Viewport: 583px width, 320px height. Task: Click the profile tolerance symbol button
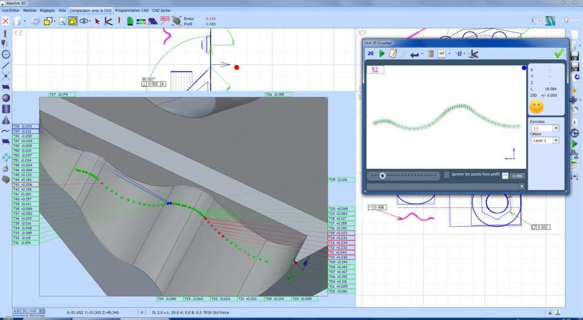click(x=505, y=176)
